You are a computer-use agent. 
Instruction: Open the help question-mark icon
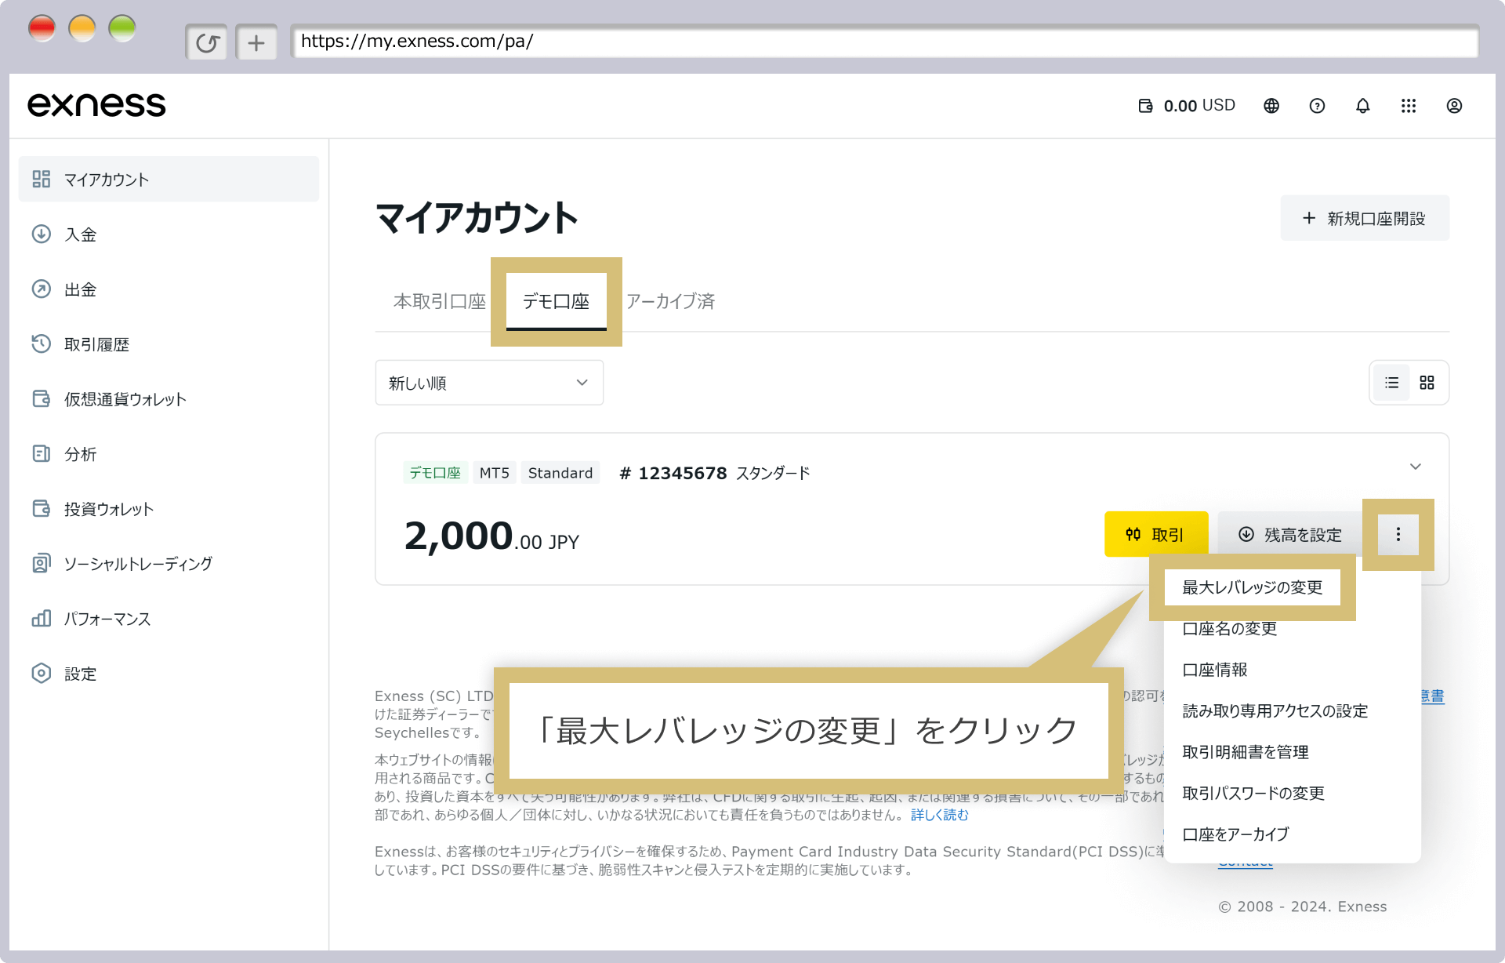coord(1317,106)
